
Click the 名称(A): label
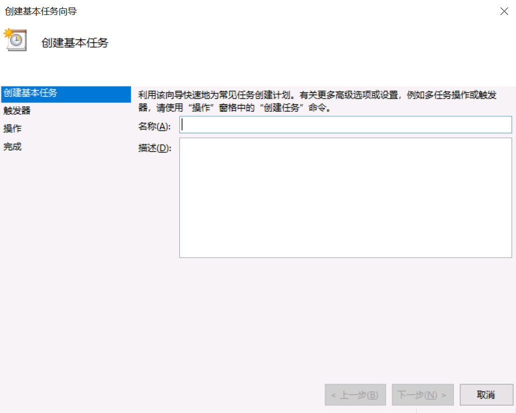point(154,126)
